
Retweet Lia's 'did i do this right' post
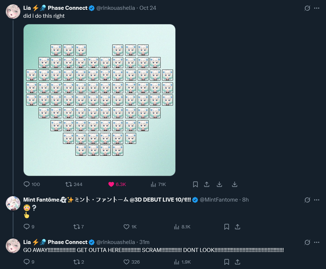pyautogui.click(x=69, y=184)
